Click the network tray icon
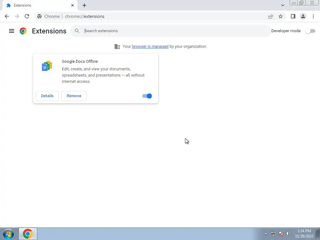 click(x=273, y=233)
